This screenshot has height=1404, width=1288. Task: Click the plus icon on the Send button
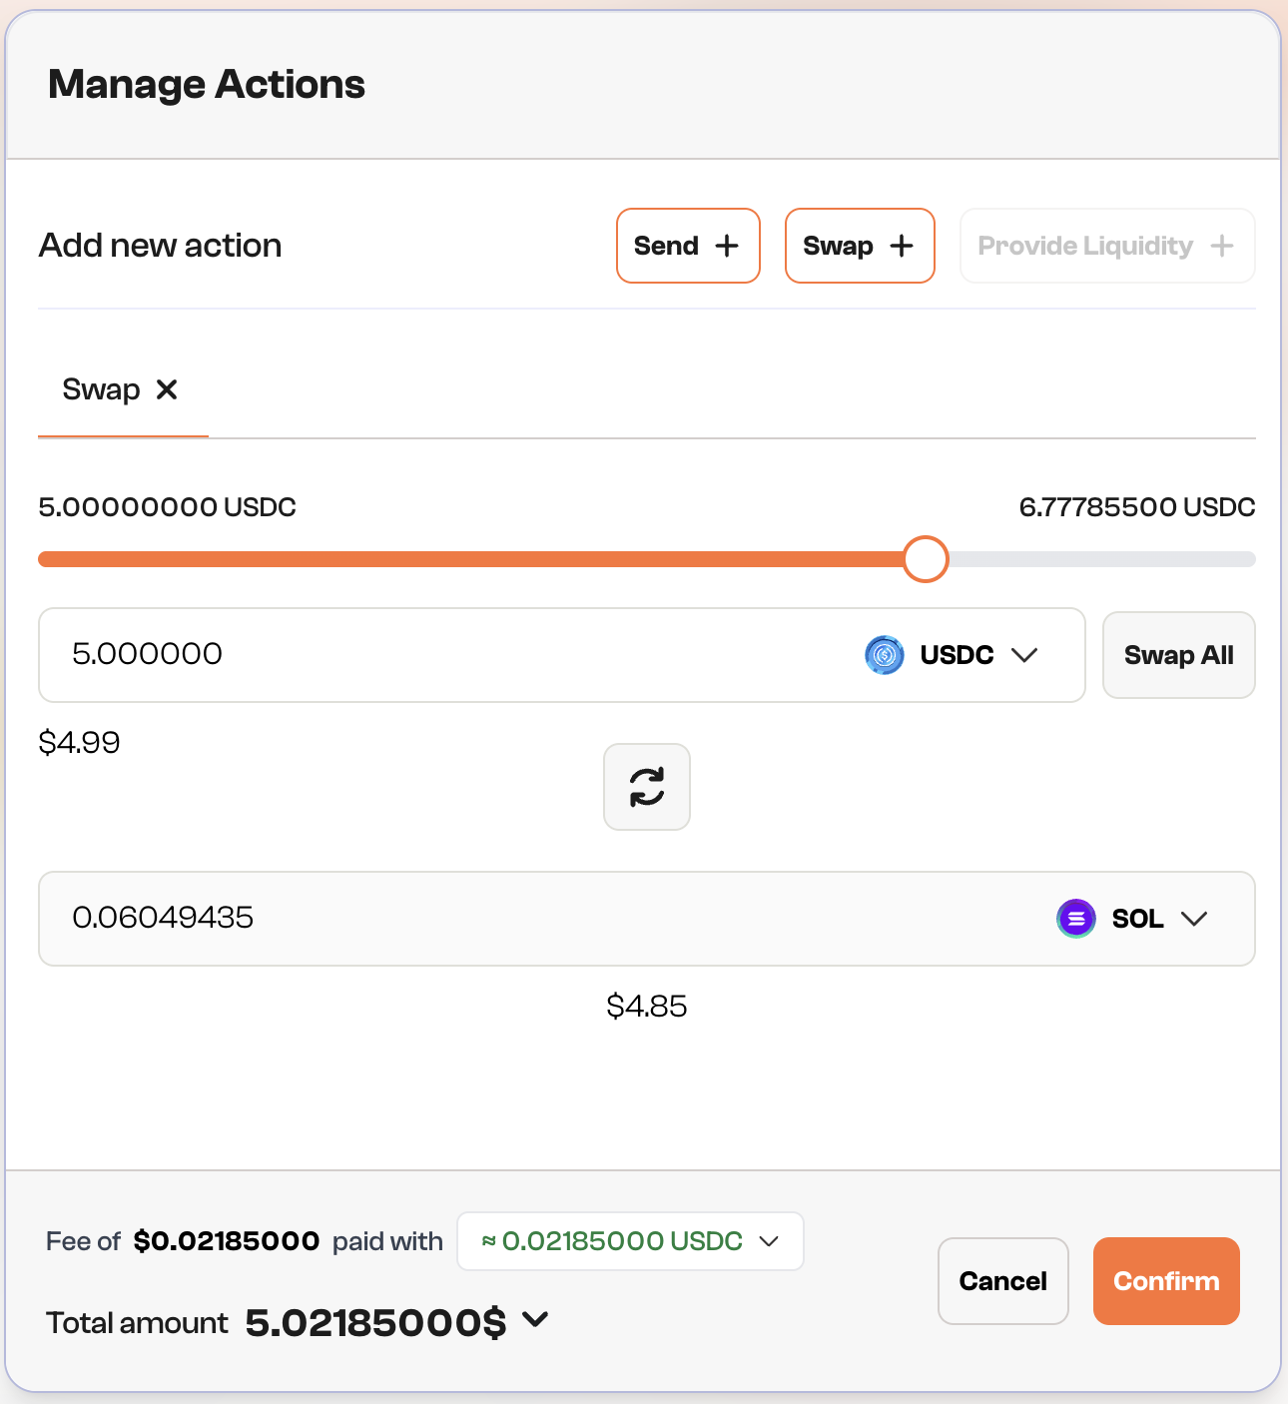coord(728,246)
